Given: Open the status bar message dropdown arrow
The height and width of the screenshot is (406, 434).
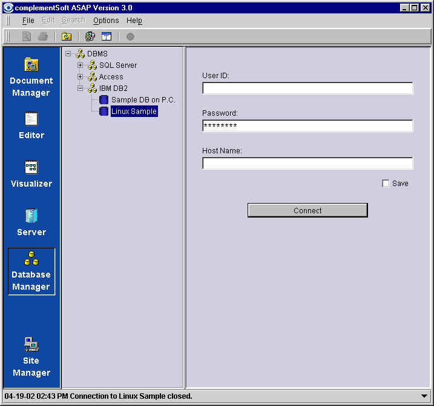Looking at the screenshot, I should coord(424,396).
